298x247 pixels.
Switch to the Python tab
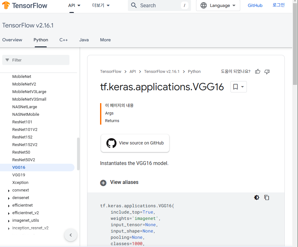tap(41, 40)
